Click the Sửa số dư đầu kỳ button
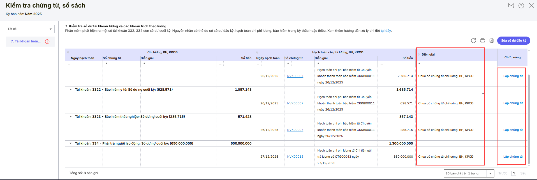This screenshot has width=537, height=180. pos(513,41)
